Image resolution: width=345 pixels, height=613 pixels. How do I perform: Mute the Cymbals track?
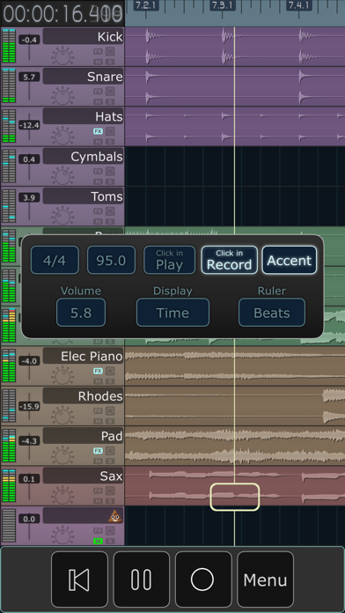pyautogui.click(x=98, y=181)
